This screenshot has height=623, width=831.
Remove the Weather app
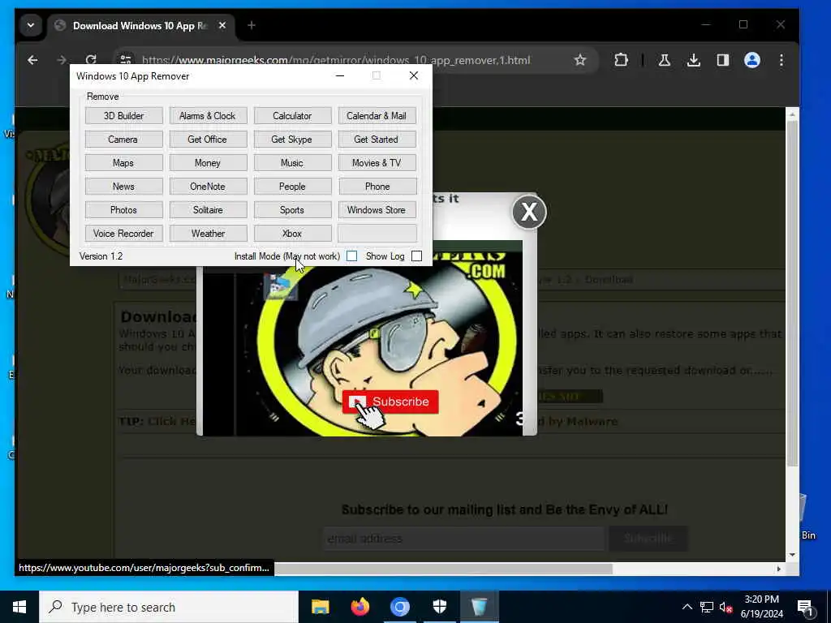coord(208,234)
